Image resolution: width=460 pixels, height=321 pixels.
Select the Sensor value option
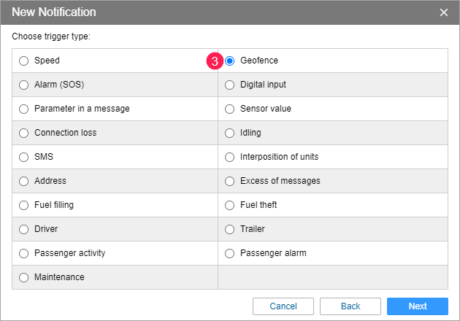click(230, 109)
